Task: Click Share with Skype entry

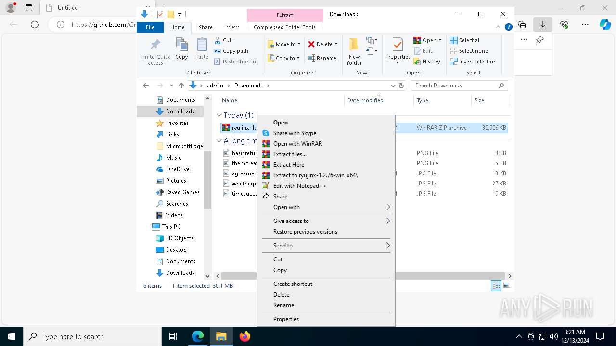Action: click(x=326, y=133)
